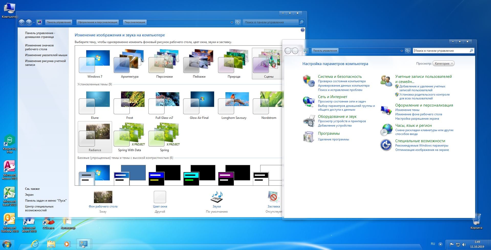
Task: Open Internet Explorer from taskbar
Action: pos(35,244)
